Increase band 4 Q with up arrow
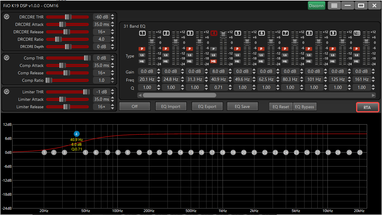This screenshot has width=382, height=215. click(x=230, y=86)
